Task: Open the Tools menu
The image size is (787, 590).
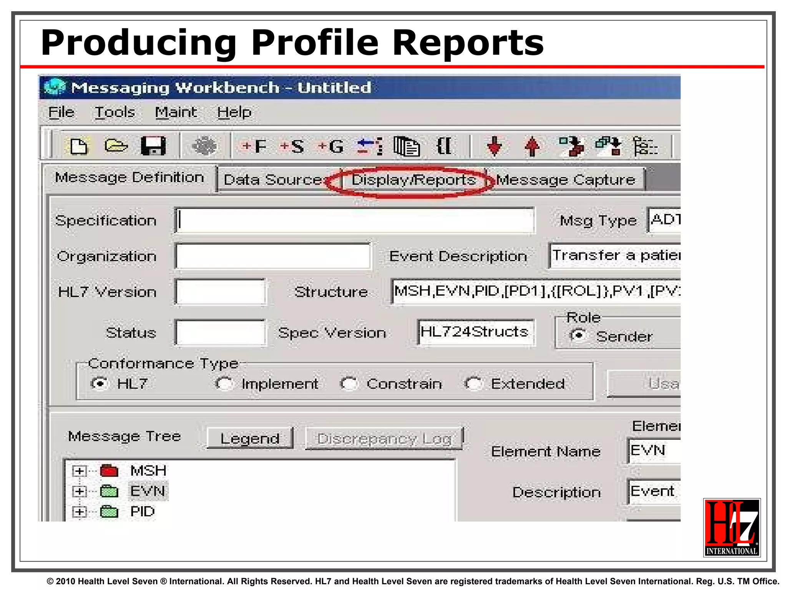Action: click(115, 112)
